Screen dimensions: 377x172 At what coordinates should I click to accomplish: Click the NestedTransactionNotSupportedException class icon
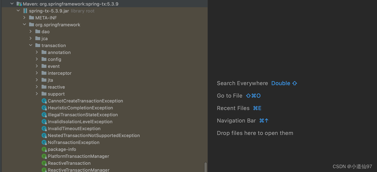click(x=44, y=135)
